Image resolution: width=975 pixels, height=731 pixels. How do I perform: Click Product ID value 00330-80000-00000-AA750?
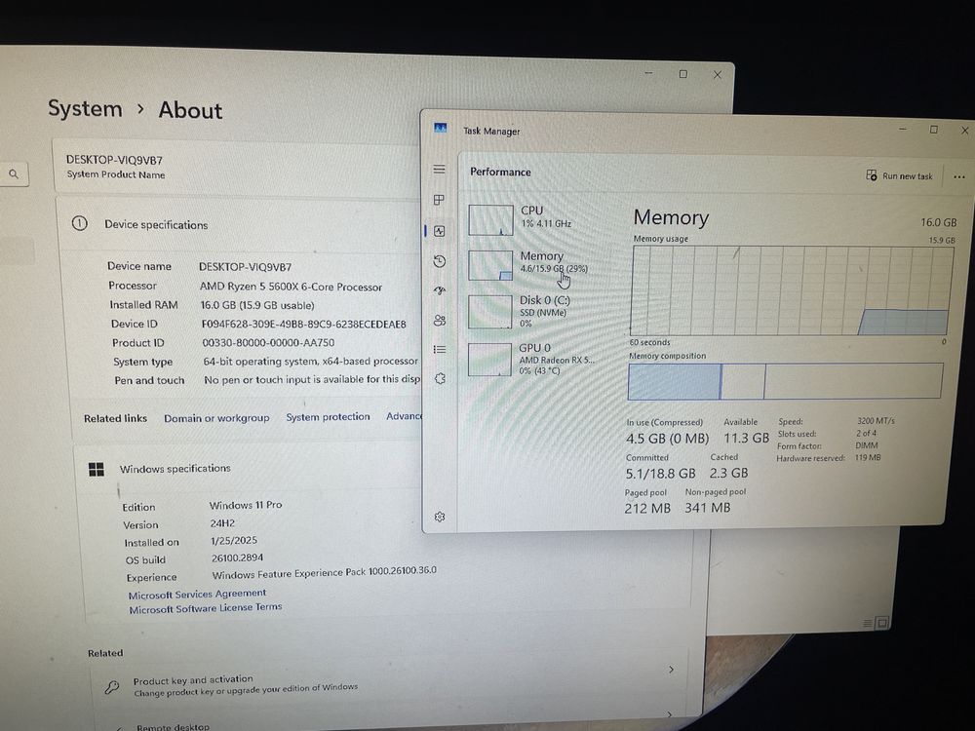268,342
